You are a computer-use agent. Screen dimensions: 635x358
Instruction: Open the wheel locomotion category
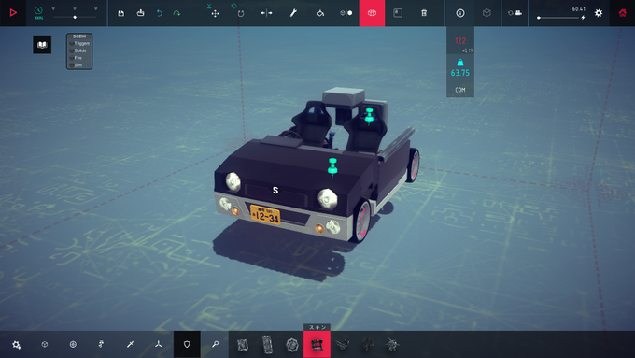coord(73,344)
